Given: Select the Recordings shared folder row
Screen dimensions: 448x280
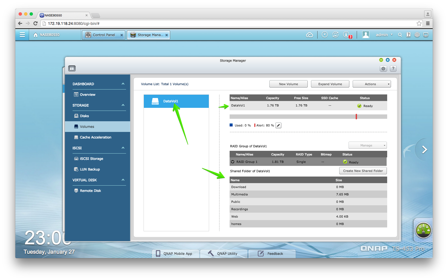Looking at the screenshot, I should [308, 209].
